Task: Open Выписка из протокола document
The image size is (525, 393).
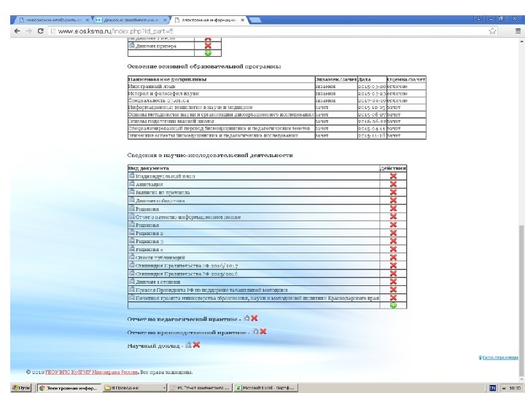Action: tap(163, 192)
